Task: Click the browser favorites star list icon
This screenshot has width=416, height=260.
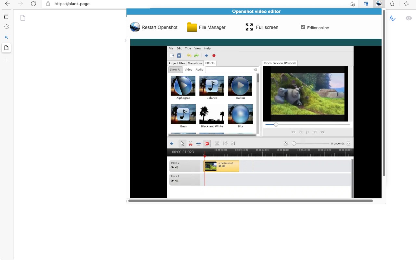Action: [406, 4]
